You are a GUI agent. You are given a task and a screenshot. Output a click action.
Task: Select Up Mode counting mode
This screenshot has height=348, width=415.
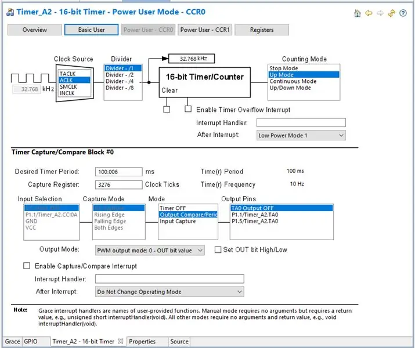304,75
